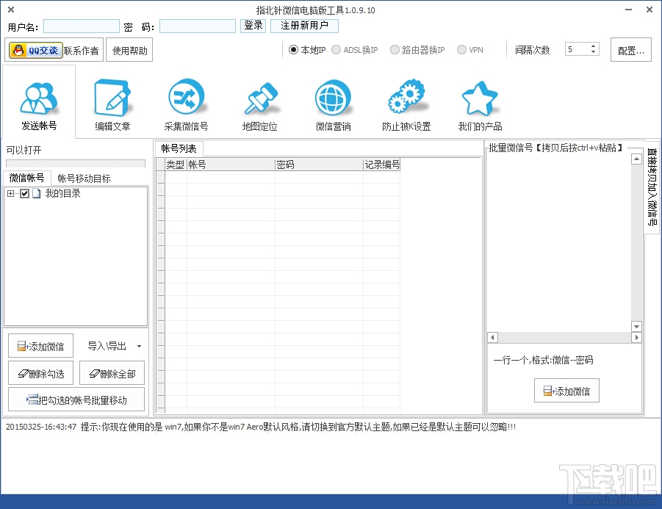Click the 帐号 column header
This screenshot has height=509, width=662.
[x=231, y=165]
